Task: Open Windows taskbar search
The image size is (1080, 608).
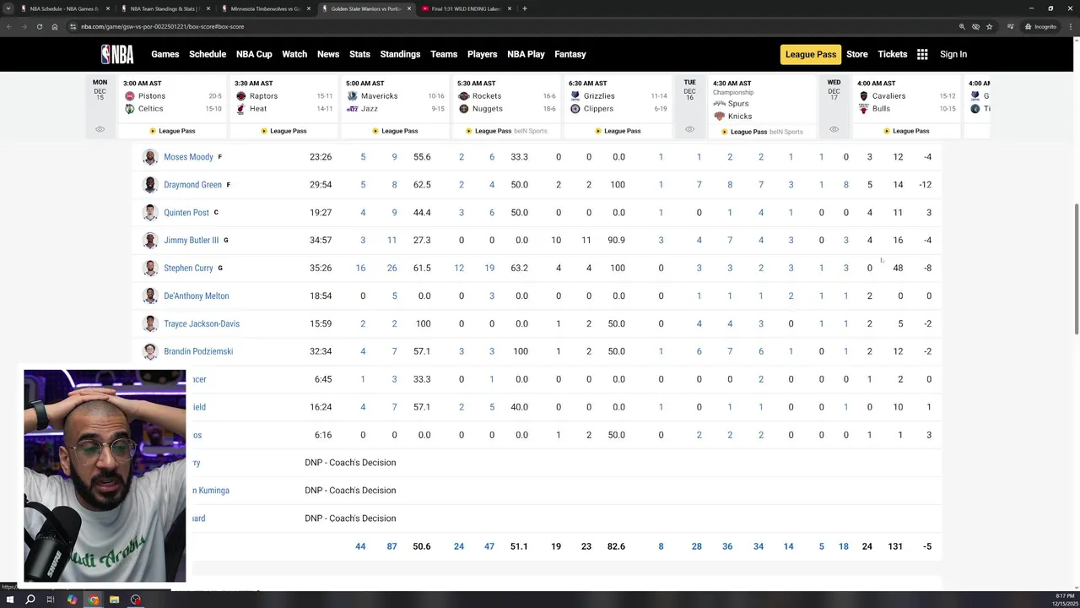Action: (x=30, y=600)
